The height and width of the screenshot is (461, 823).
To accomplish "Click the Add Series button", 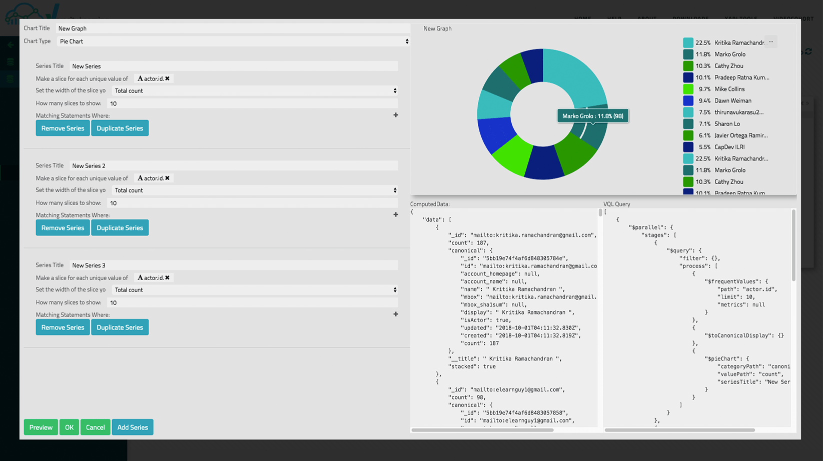I will [x=133, y=427].
